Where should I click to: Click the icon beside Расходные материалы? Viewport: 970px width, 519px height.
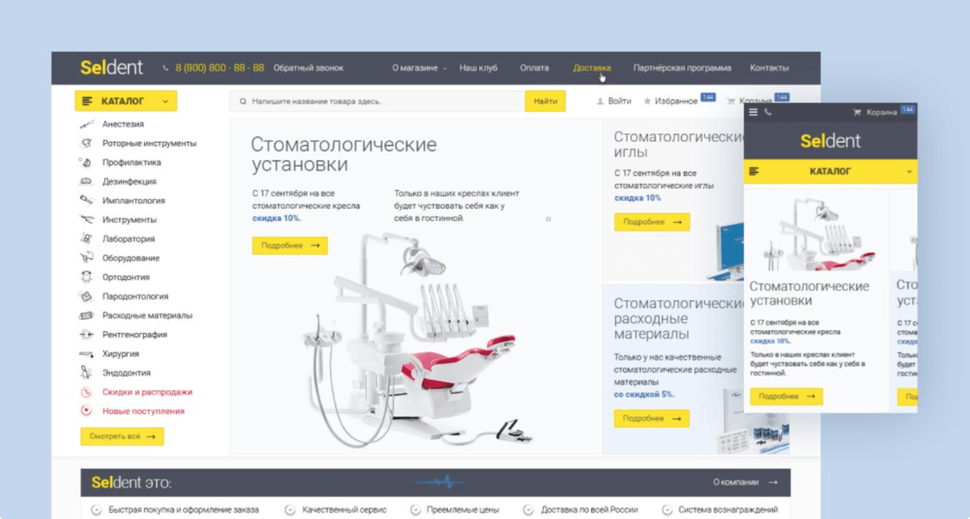coord(86,316)
